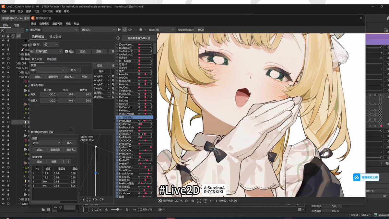
Task: Close the physics settings dialog
Action: [x=361, y=18]
